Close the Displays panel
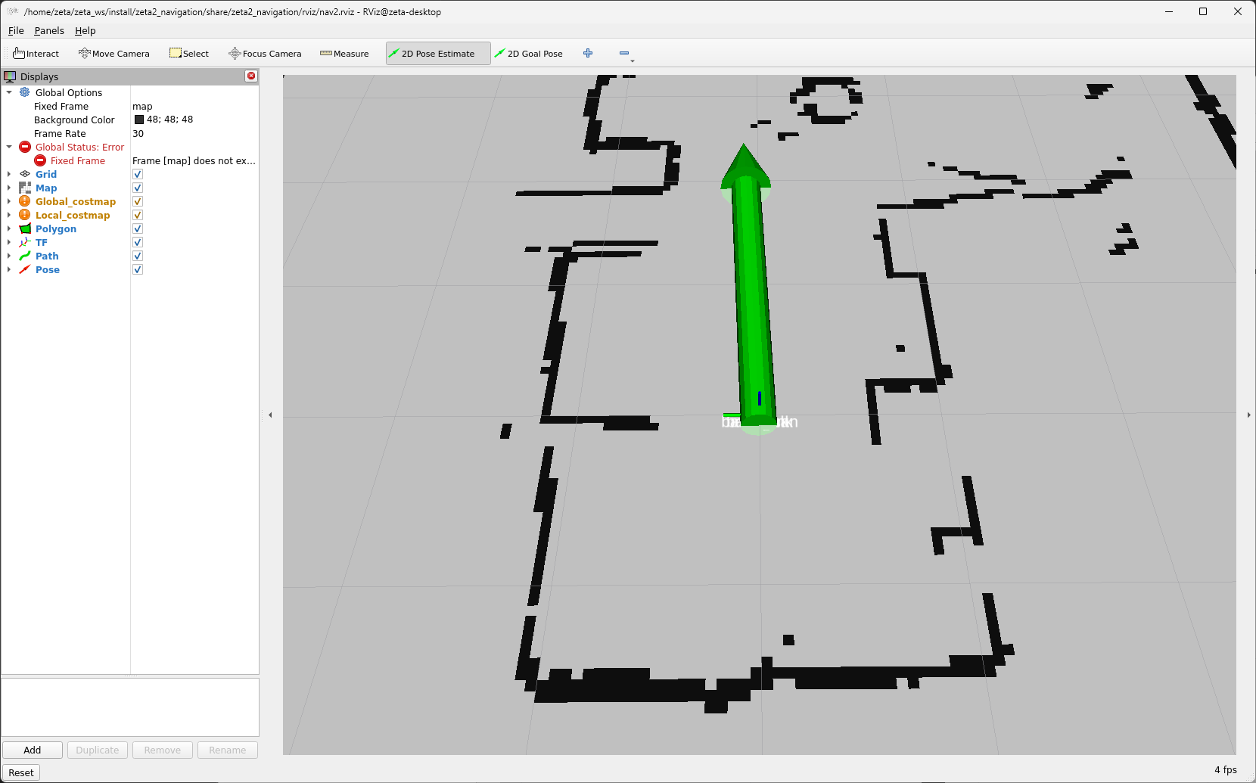This screenshot has height=783, width=1256. (251, 76)
